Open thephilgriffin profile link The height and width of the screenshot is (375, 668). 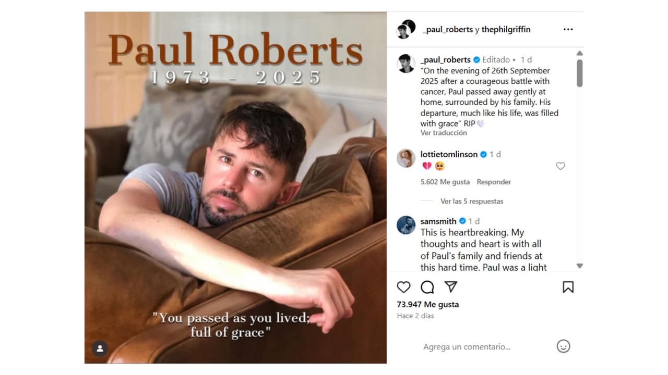(x=506, y=30)
